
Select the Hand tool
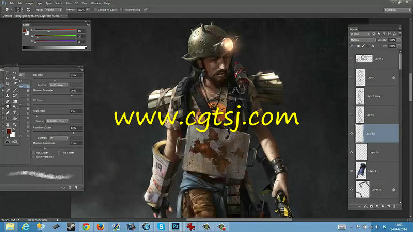tap(8, 125)
